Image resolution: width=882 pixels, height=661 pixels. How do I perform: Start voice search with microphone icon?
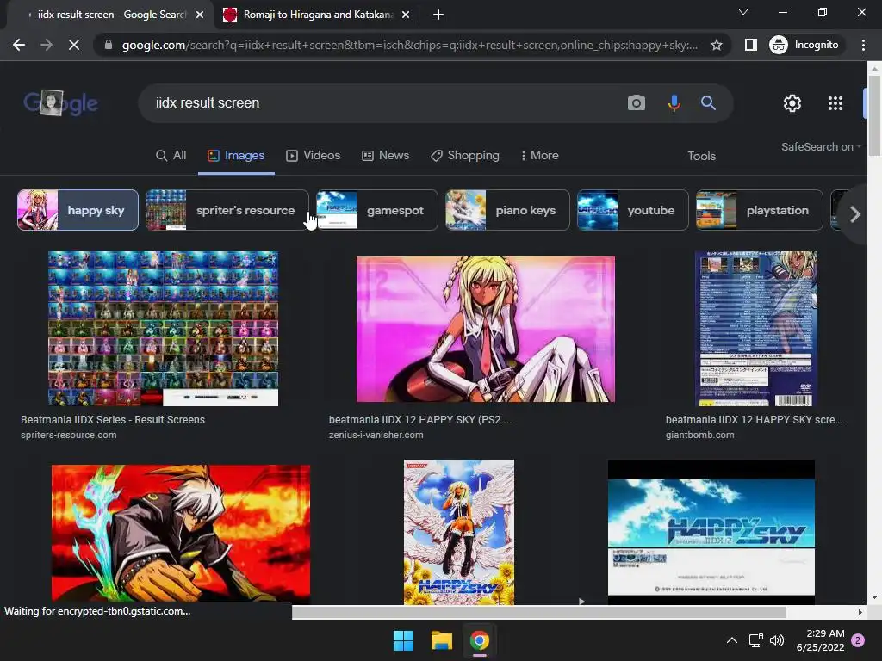point(674,103)
